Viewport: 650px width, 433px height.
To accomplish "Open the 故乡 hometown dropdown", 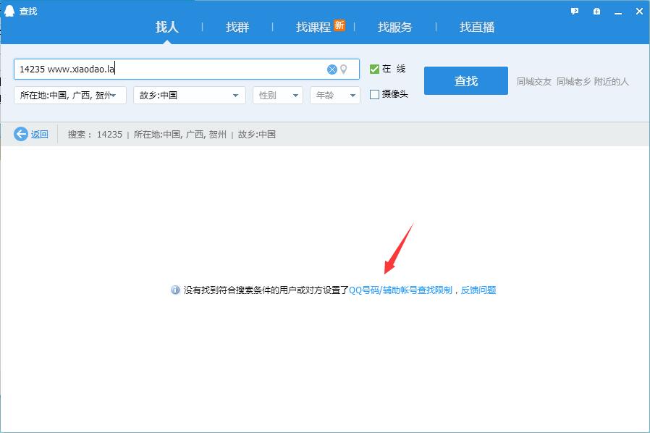I will [x=190, y=95].
